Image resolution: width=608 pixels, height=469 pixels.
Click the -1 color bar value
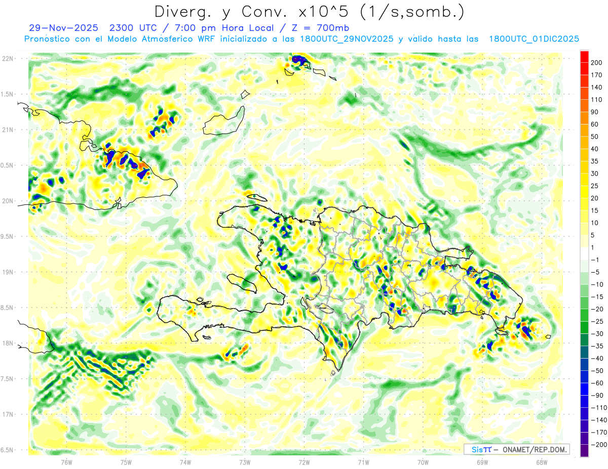[x=596, y=260]
